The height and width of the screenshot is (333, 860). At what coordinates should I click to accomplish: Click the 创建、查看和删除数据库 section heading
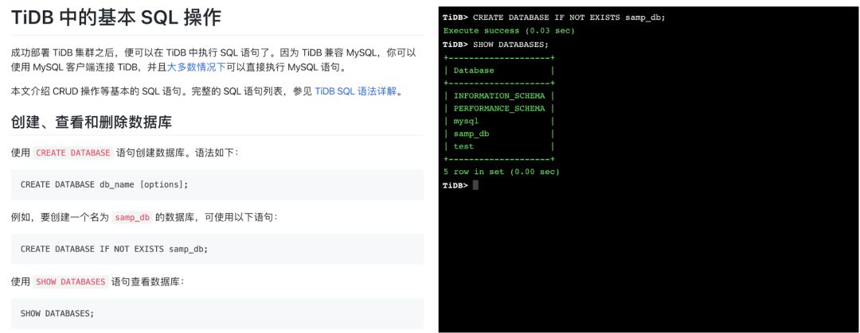(x=92, y=122)
